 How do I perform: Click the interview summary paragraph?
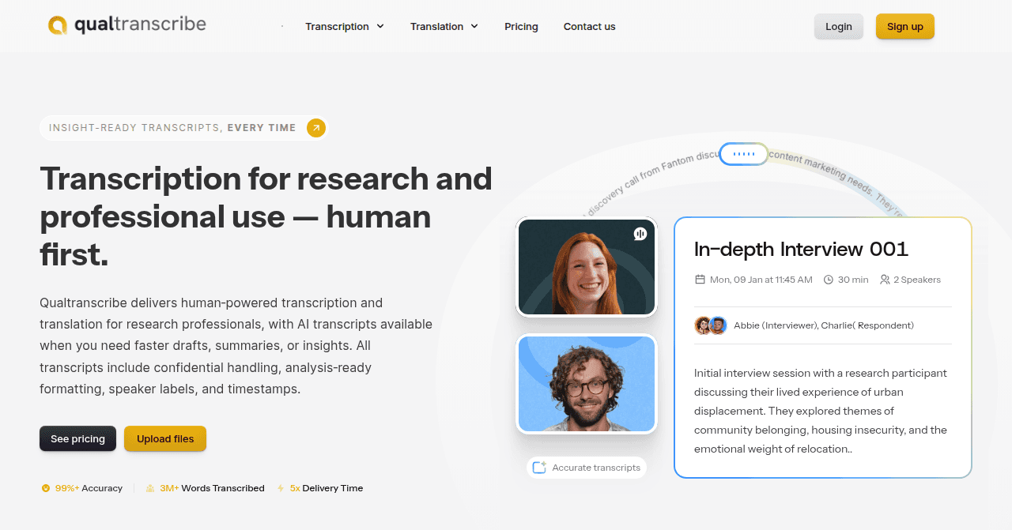[821, 411]
